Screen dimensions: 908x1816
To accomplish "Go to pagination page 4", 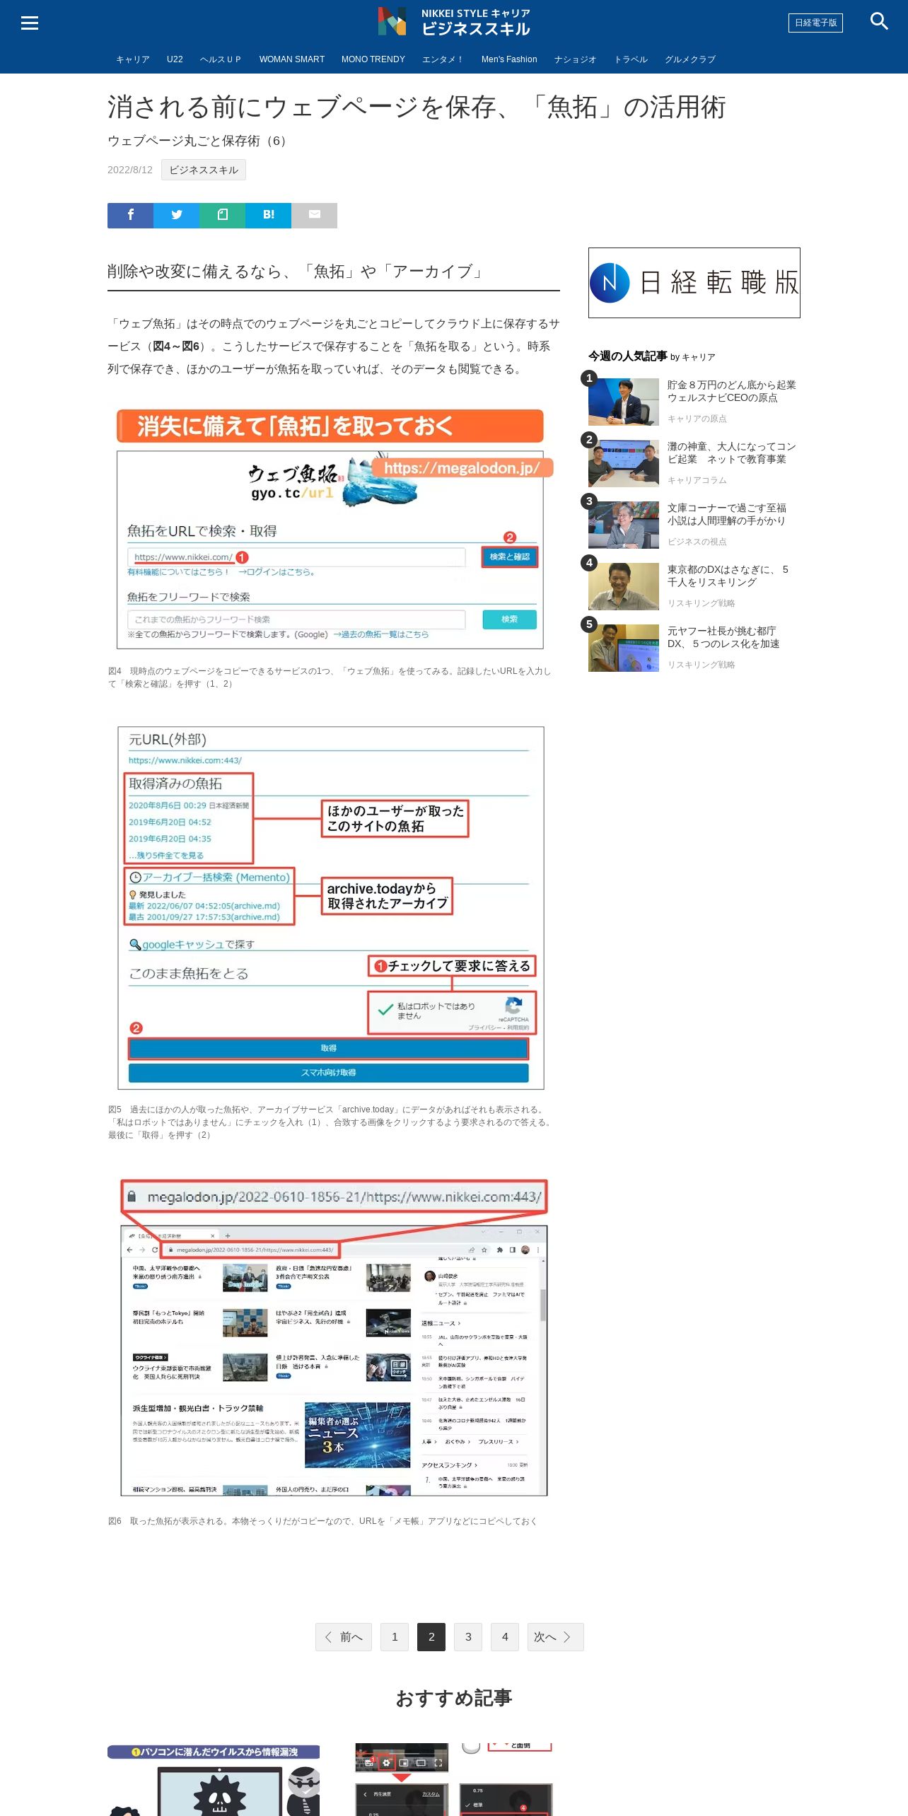I will tap(505, 1637).
